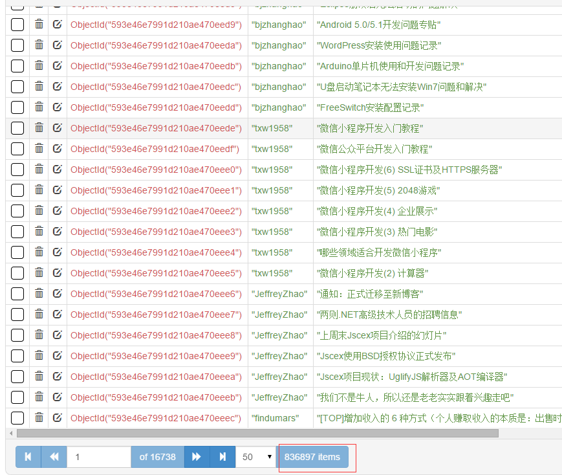Click "txw1958" in row ending eee3
The width and height of the screenshot is (562, 475).
pos(272,232)
